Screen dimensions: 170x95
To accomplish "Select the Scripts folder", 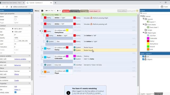I will [x=150, y=30].
